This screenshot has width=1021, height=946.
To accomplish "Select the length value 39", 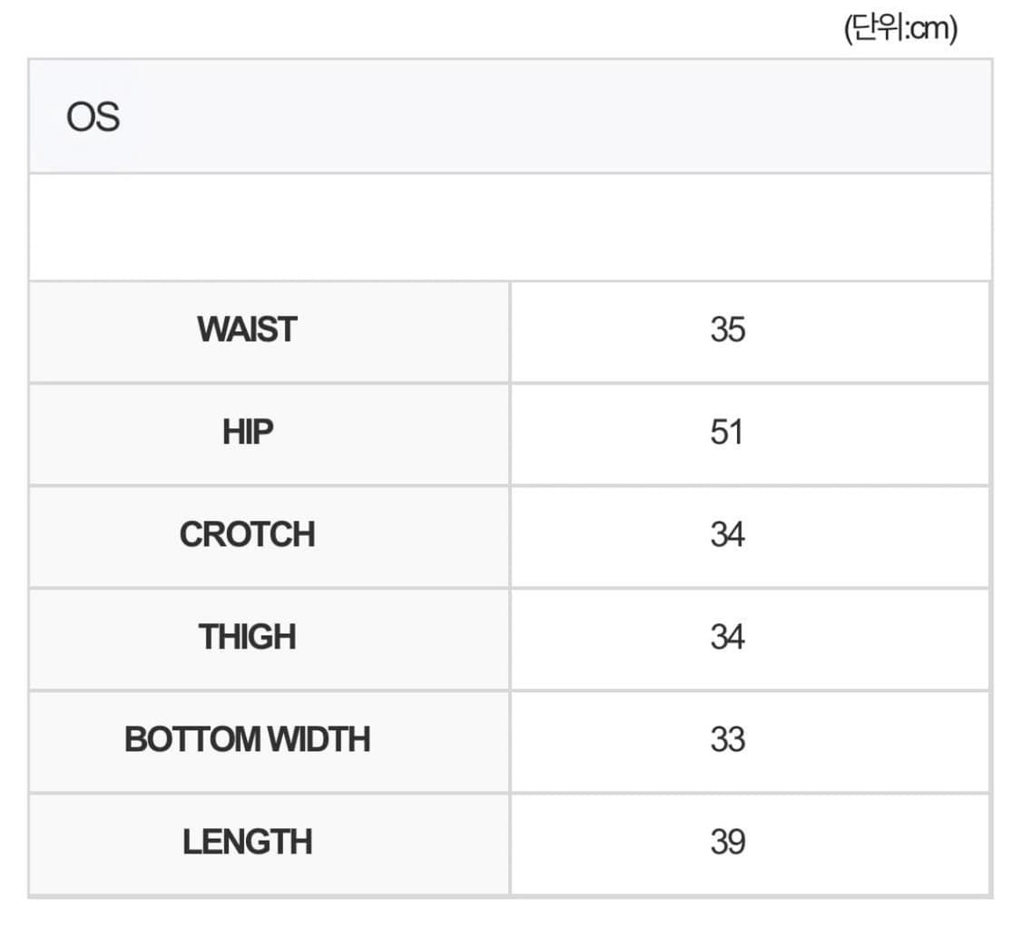I will tap(727, 843).
